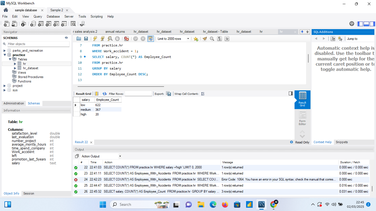Create a new schema icon
The width and height of the screenshot is (376, 211).
[33, 24]
